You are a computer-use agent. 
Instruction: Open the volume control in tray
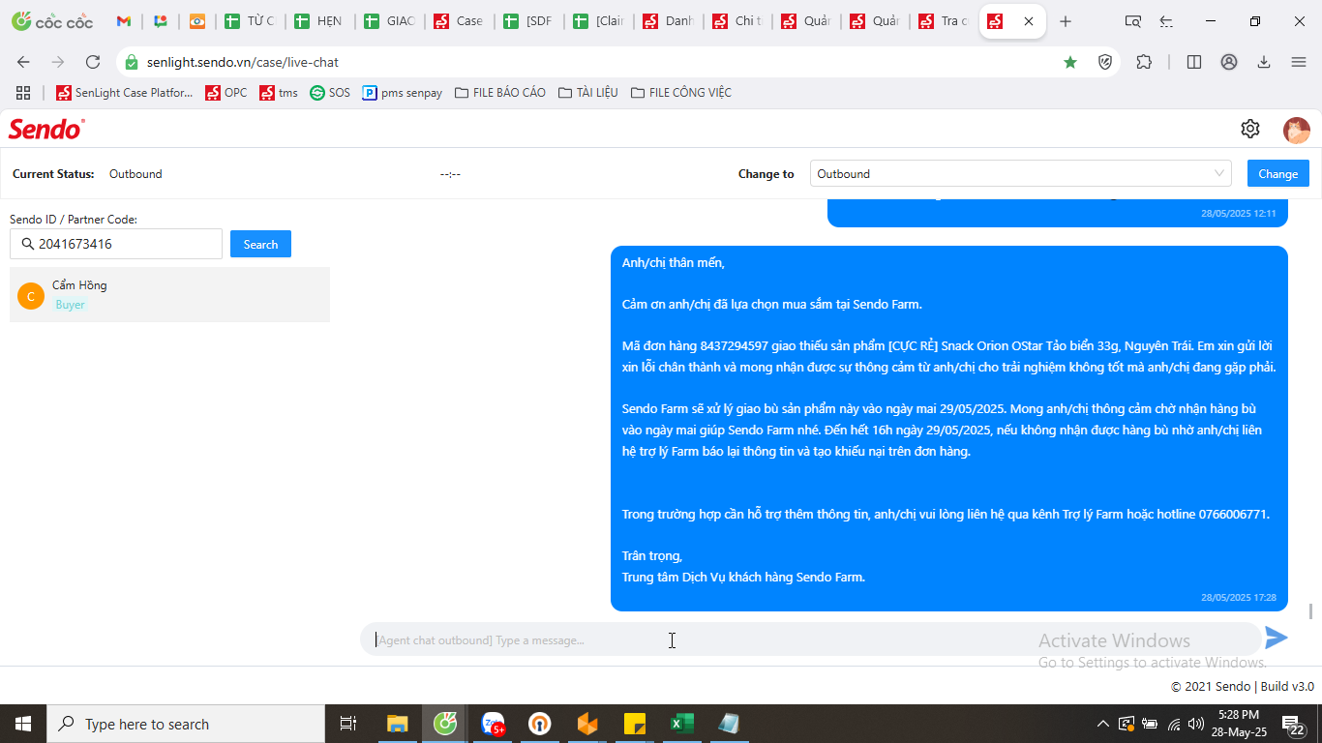[x=1196, y=724]
